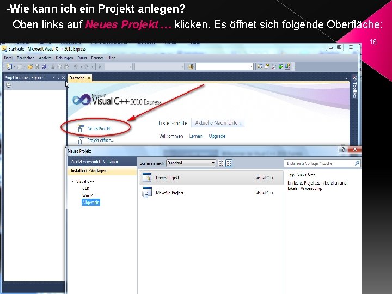Click the Neues Projekt icon on start page

point(81,128)
